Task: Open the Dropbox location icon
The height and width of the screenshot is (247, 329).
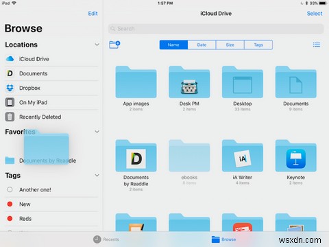Action: pyautogui.click(x=10, y=88)
